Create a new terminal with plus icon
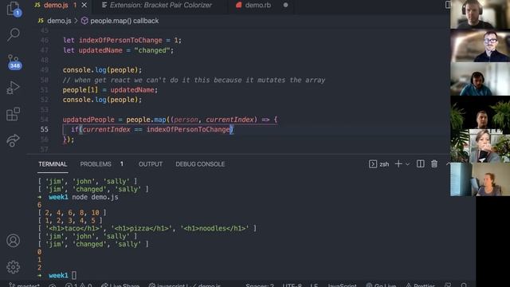This screenshot has width=510, height=287. coord(398,164)
